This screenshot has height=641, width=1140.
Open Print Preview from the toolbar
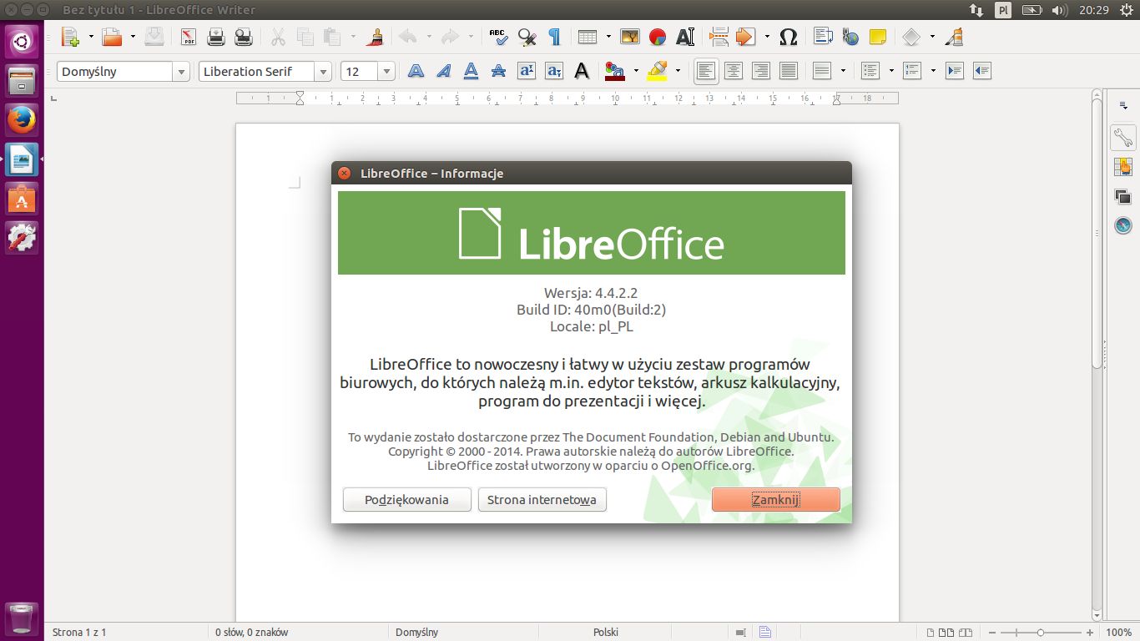coord(243,37)
